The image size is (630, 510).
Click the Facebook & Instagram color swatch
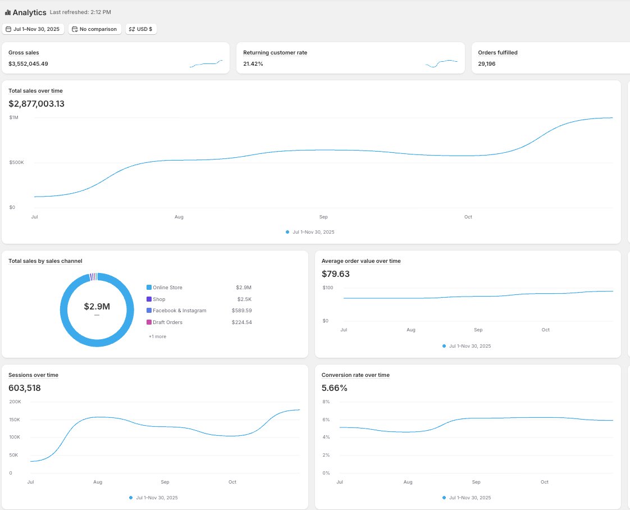[149, 310]
